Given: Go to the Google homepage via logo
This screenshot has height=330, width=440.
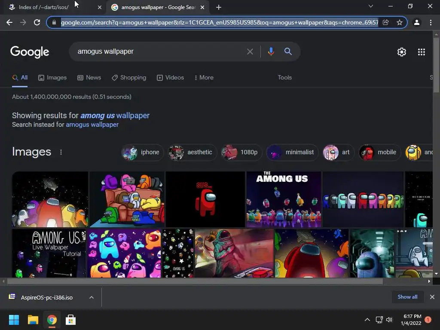Looking at the screenshot, I should [x=30, y=52].
